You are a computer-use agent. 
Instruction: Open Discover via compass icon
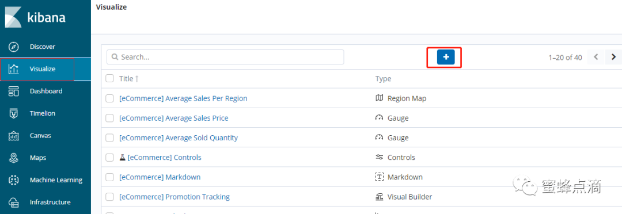tap(13, 47)
